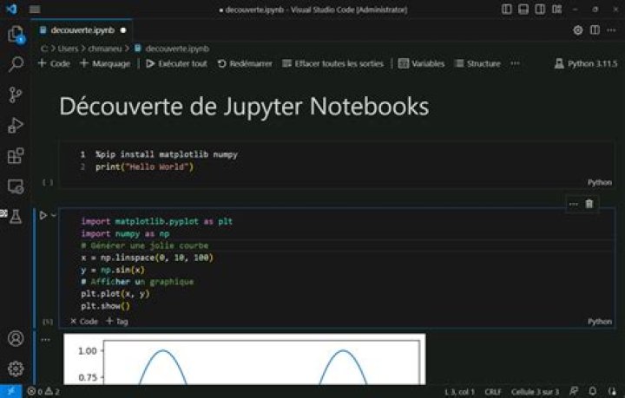Change first cell's Python language mode
Screen dimensions: 625x398
600,182
